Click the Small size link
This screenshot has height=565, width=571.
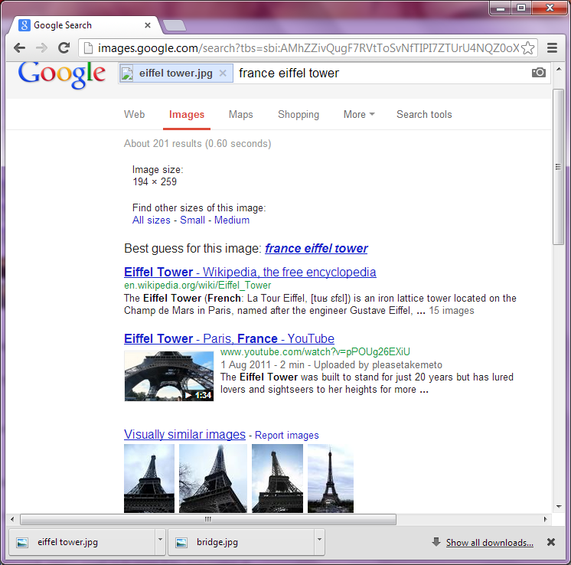pyautogui.click(x=192, y=220)
